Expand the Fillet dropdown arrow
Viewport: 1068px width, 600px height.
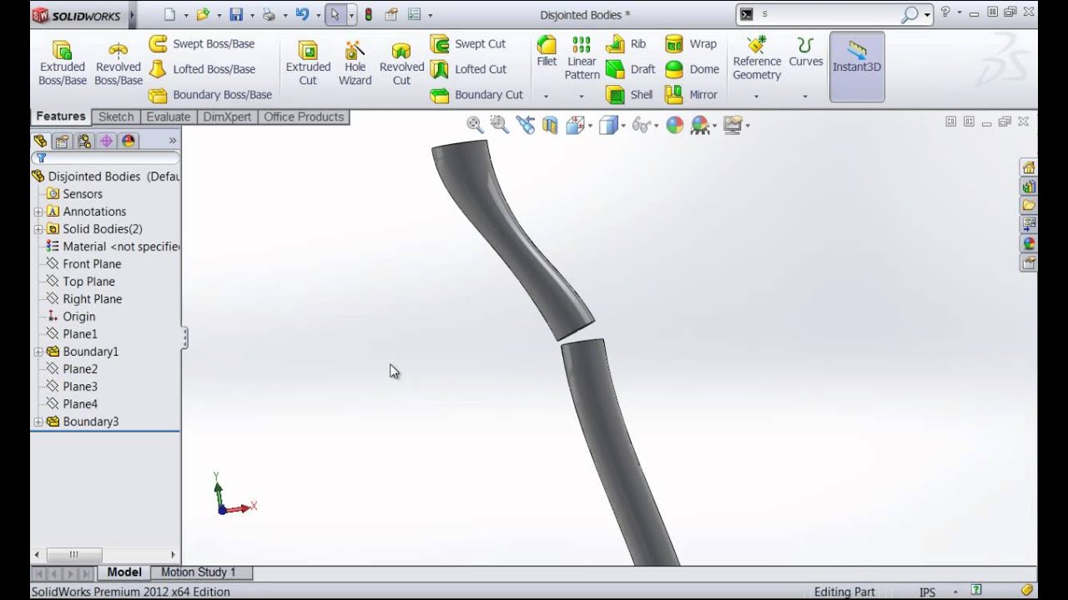(547, 97)
